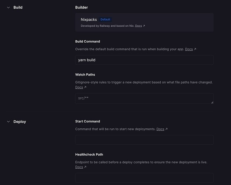This screenshot has width=231, height=185.
Task: Click the Watch Paths textarea resize handle
Action: [x=212, y=102]
